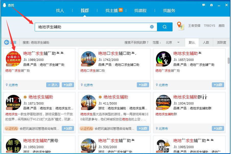
Task: Open the feedback icon in title bar
Action: [x=204, y=5]
